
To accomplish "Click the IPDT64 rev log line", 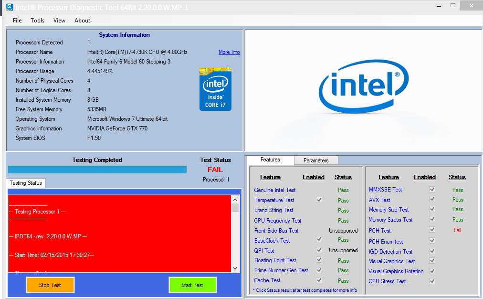I will pyautogui.click(x=48, y=236).
